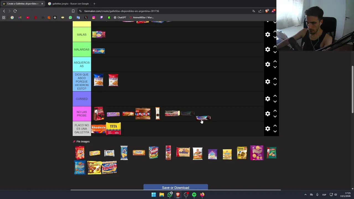354x199 pixels.
Task: Open the page translate icon
Action: (x=254, y=11)
